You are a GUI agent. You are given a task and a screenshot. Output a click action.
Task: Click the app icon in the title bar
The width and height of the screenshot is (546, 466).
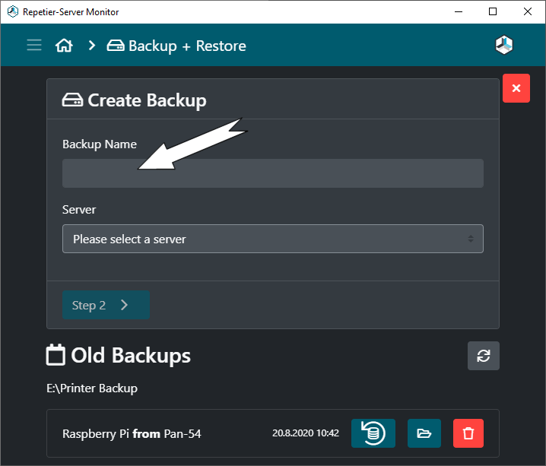point(12,12)
